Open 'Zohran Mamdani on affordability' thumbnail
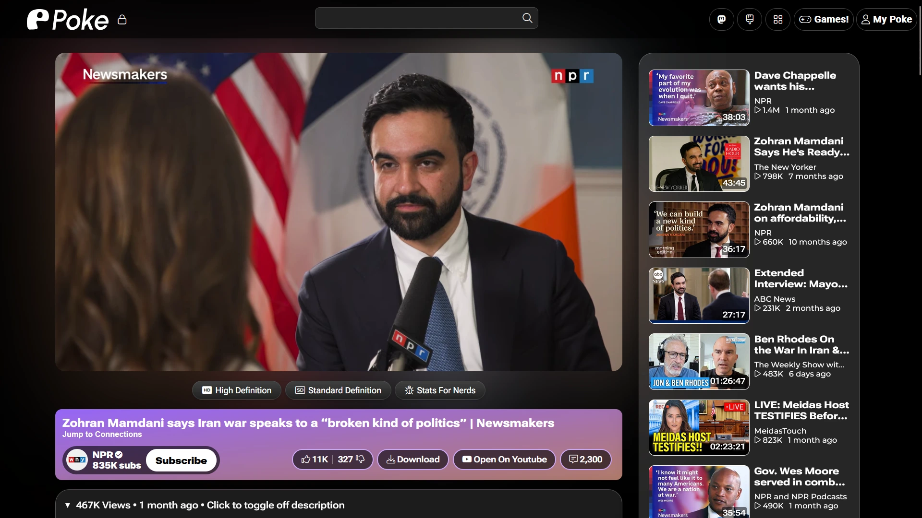Image resolution: width=922 pixels, height=518 pixels. [699, 230]
